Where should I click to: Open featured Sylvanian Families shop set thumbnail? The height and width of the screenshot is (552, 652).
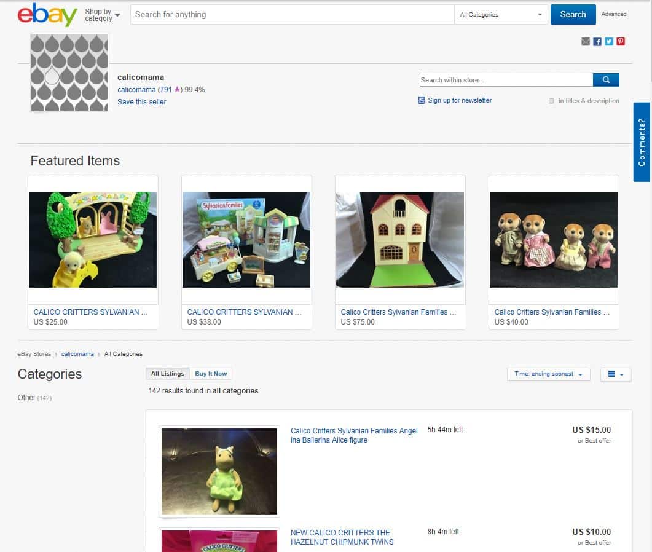click(246, 240)
